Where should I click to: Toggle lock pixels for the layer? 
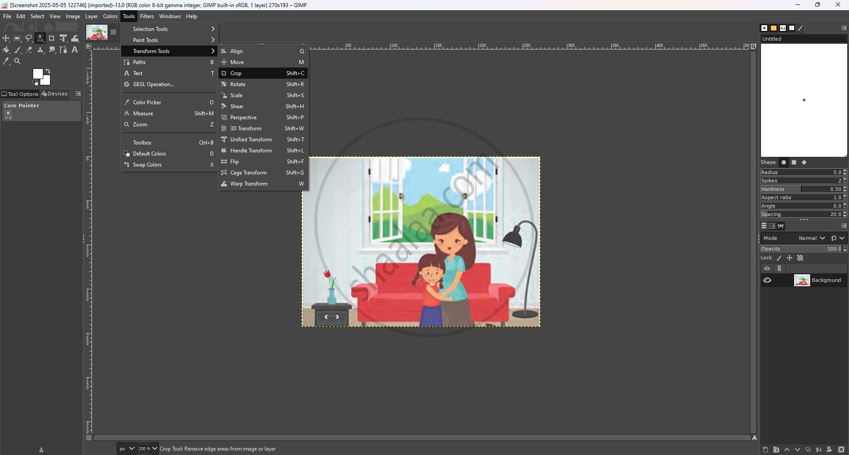[x=779, y=258]
